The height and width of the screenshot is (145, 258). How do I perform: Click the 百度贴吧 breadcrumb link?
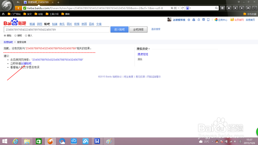(x=8, y=42)
